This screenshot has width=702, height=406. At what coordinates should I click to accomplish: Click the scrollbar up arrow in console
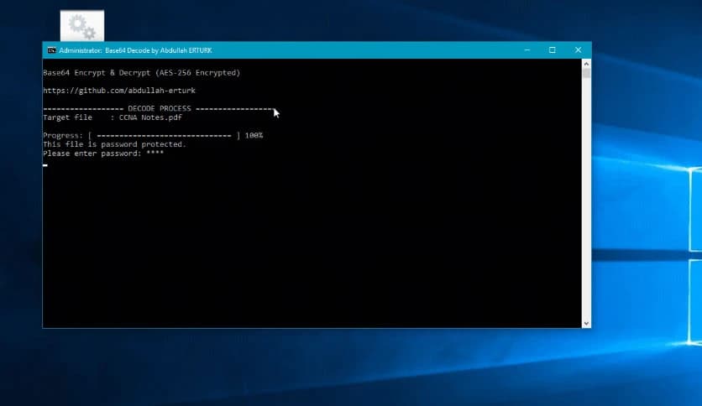pyautogui.click(x=586, y=64)
